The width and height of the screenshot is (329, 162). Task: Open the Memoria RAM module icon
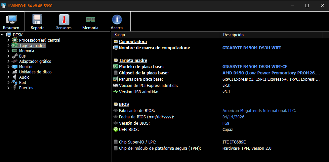pyautogui.click(x=90, y=19)
